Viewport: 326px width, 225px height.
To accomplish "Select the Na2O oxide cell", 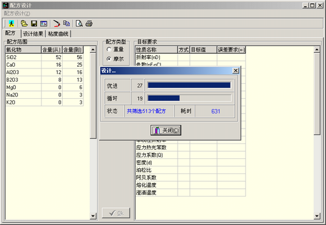I will pyautogui.click(x=23, y=95).
